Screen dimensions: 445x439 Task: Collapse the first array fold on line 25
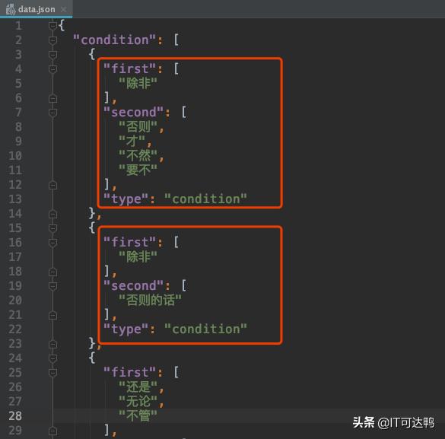click(x=52, y=373)
